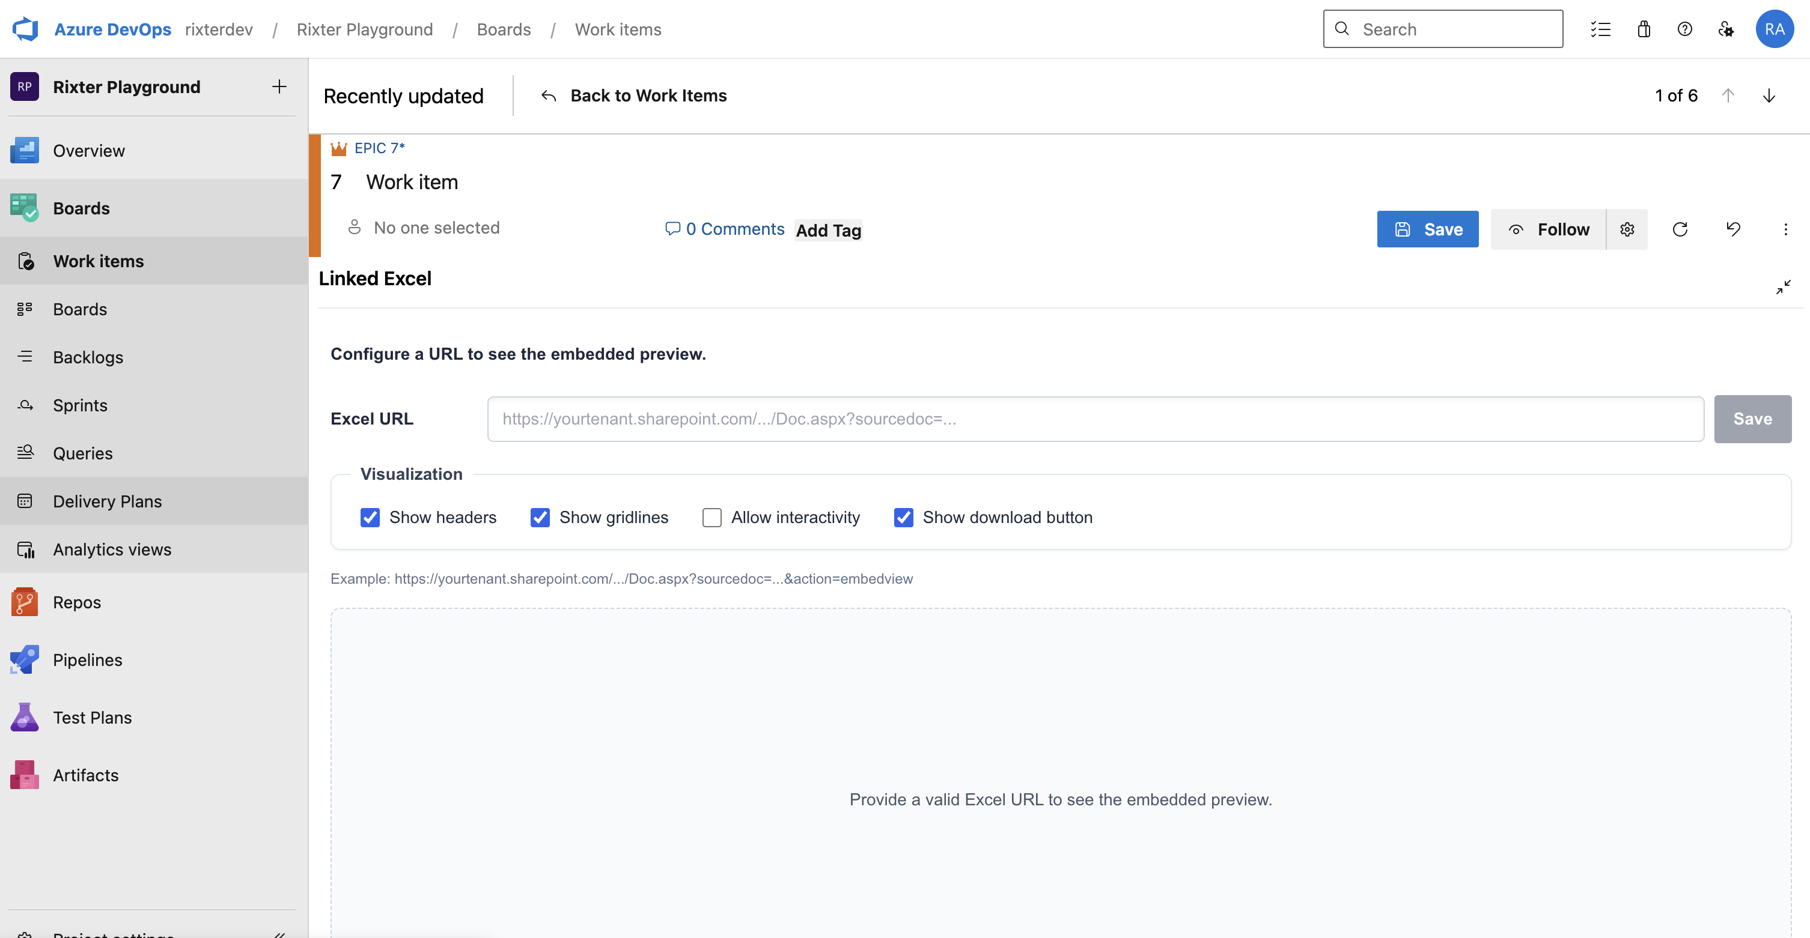The image size is (1810, 938).
Task: Enable Allow interactivity checkbox
Action: (x=712, y=518)
